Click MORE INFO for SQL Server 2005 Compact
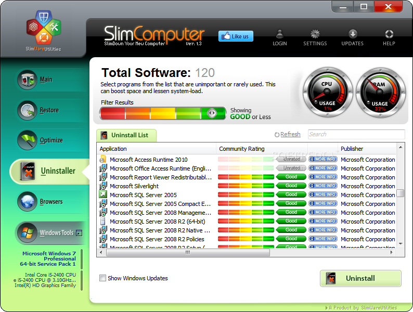This screenshot has width=413, height=312. 323,203
